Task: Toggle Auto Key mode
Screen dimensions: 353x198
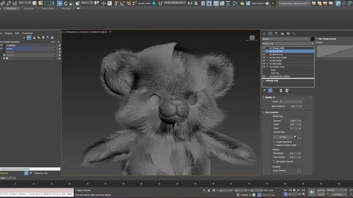Action: pos(321,190)
